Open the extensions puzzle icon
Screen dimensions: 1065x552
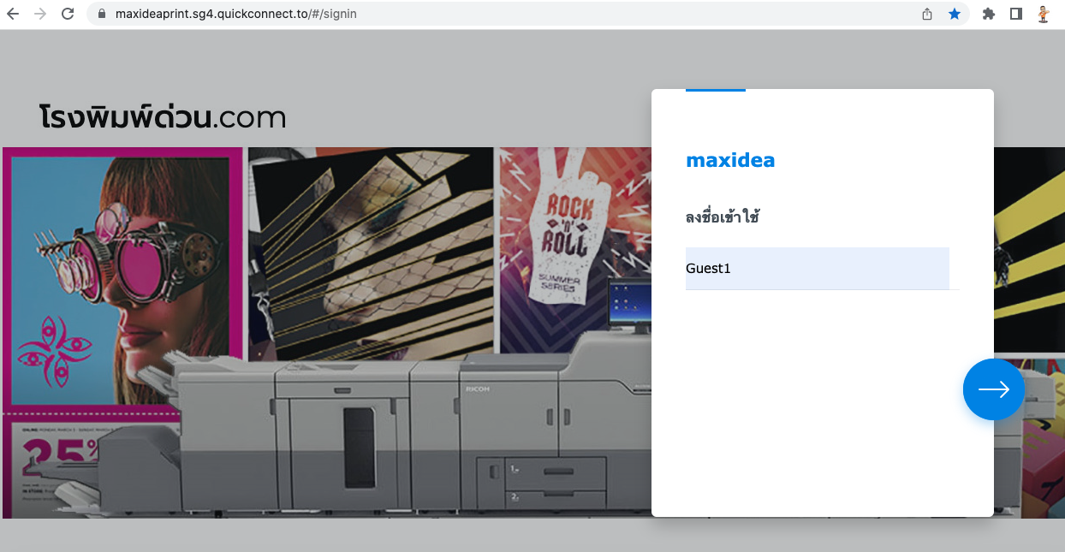(989, 14)
